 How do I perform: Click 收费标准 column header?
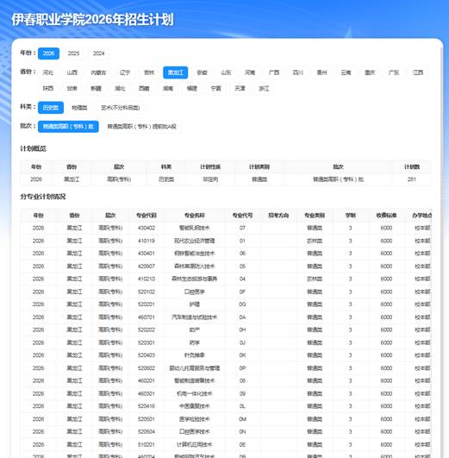[x=386, y=216]
